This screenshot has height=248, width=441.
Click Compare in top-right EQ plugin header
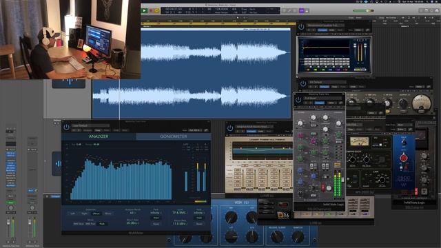[322, 30]
